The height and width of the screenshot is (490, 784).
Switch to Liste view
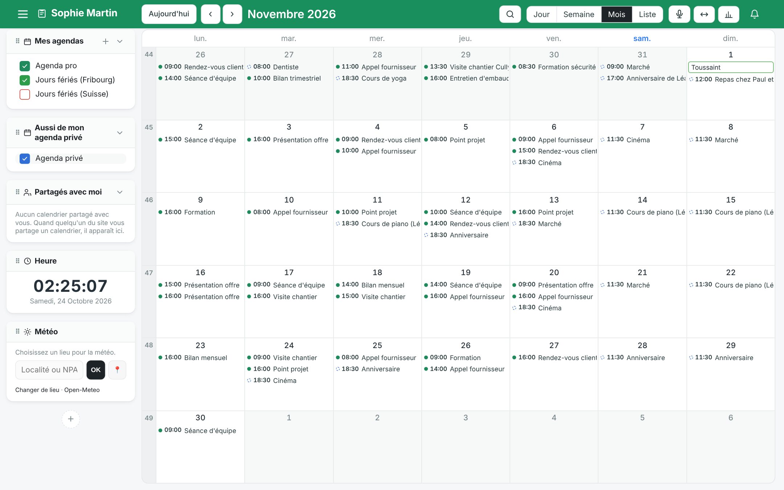point(647,14)
